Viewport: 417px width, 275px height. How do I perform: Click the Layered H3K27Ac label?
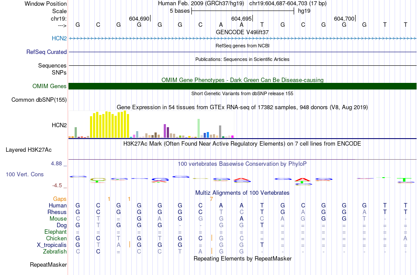tap(29, 150)
